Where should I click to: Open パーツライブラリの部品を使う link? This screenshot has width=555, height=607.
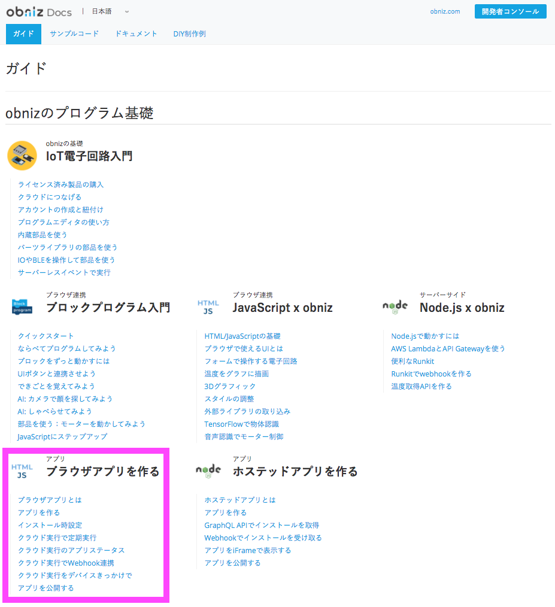point(68,247)
